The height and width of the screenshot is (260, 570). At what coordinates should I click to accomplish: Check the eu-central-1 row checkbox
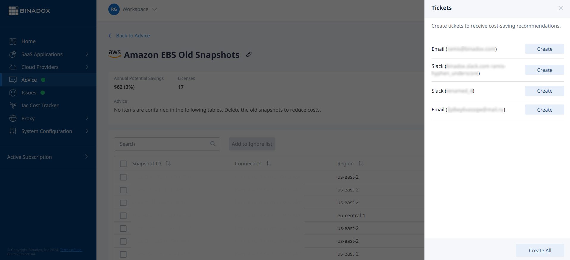[123, 216]
